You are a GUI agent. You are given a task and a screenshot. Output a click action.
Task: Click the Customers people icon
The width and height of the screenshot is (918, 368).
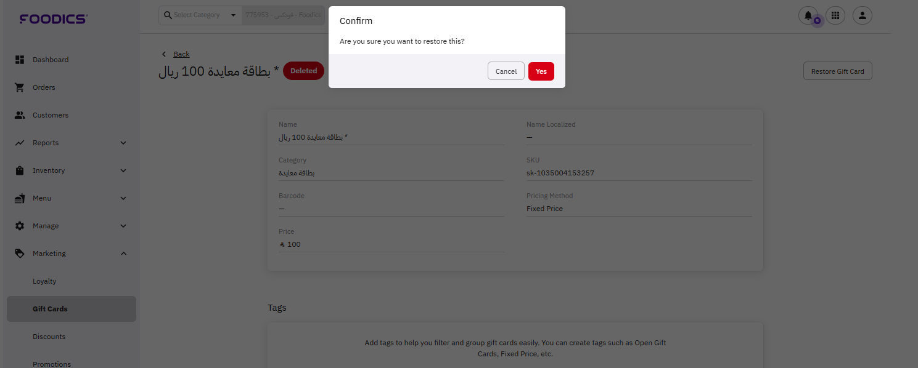point(20,115)
